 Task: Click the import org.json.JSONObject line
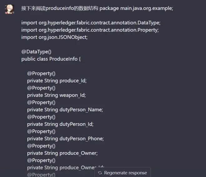point(54,37)
